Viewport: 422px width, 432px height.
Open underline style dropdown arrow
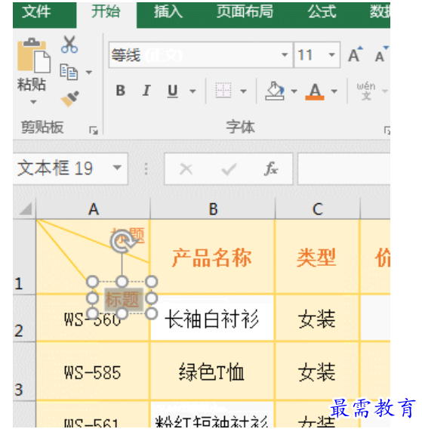[x=193, y=91]
